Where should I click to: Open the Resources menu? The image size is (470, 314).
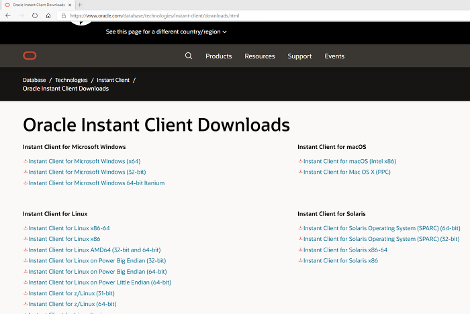(260, 56)
